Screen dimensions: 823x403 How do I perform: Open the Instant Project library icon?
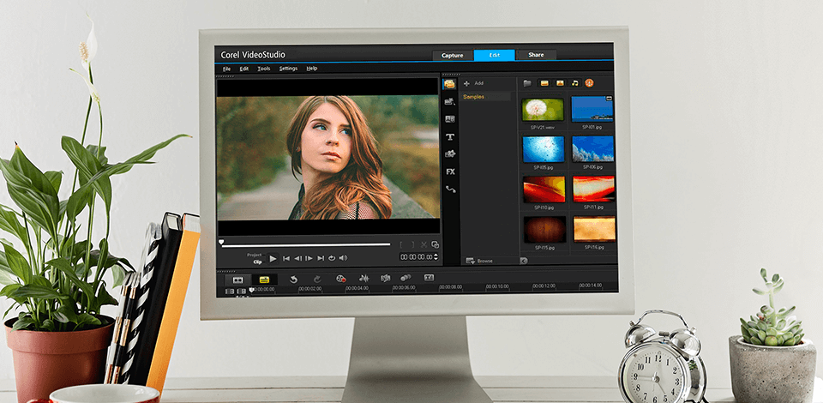(x=450, y=101)
